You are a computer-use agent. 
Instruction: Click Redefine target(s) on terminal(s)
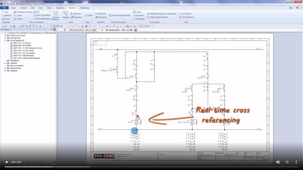click(x=161, y=14)
